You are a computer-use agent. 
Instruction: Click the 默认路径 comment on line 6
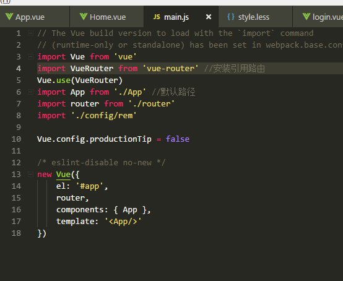click(x=173, y=92)
